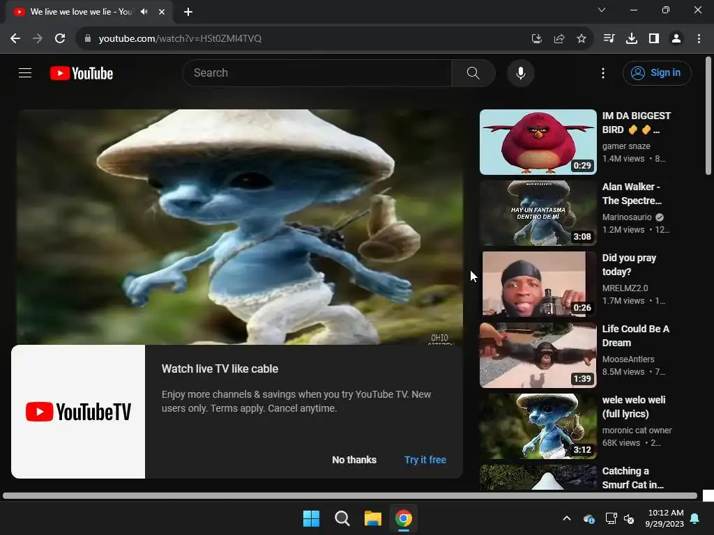Go back with browser back arrow

coord(15,38)
